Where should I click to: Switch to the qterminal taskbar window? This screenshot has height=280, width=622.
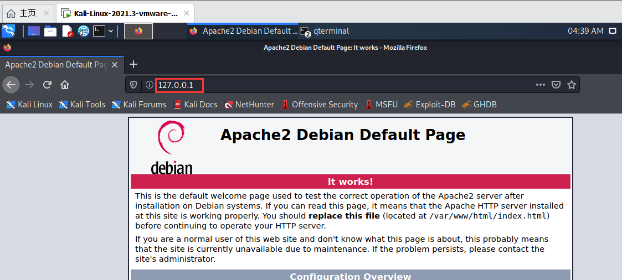tap(325, 31)
